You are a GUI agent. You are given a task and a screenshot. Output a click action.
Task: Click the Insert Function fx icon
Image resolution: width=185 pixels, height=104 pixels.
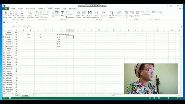(28, 26)
